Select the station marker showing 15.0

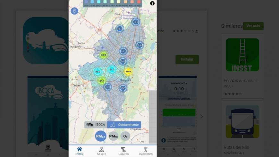click(123, 61)
